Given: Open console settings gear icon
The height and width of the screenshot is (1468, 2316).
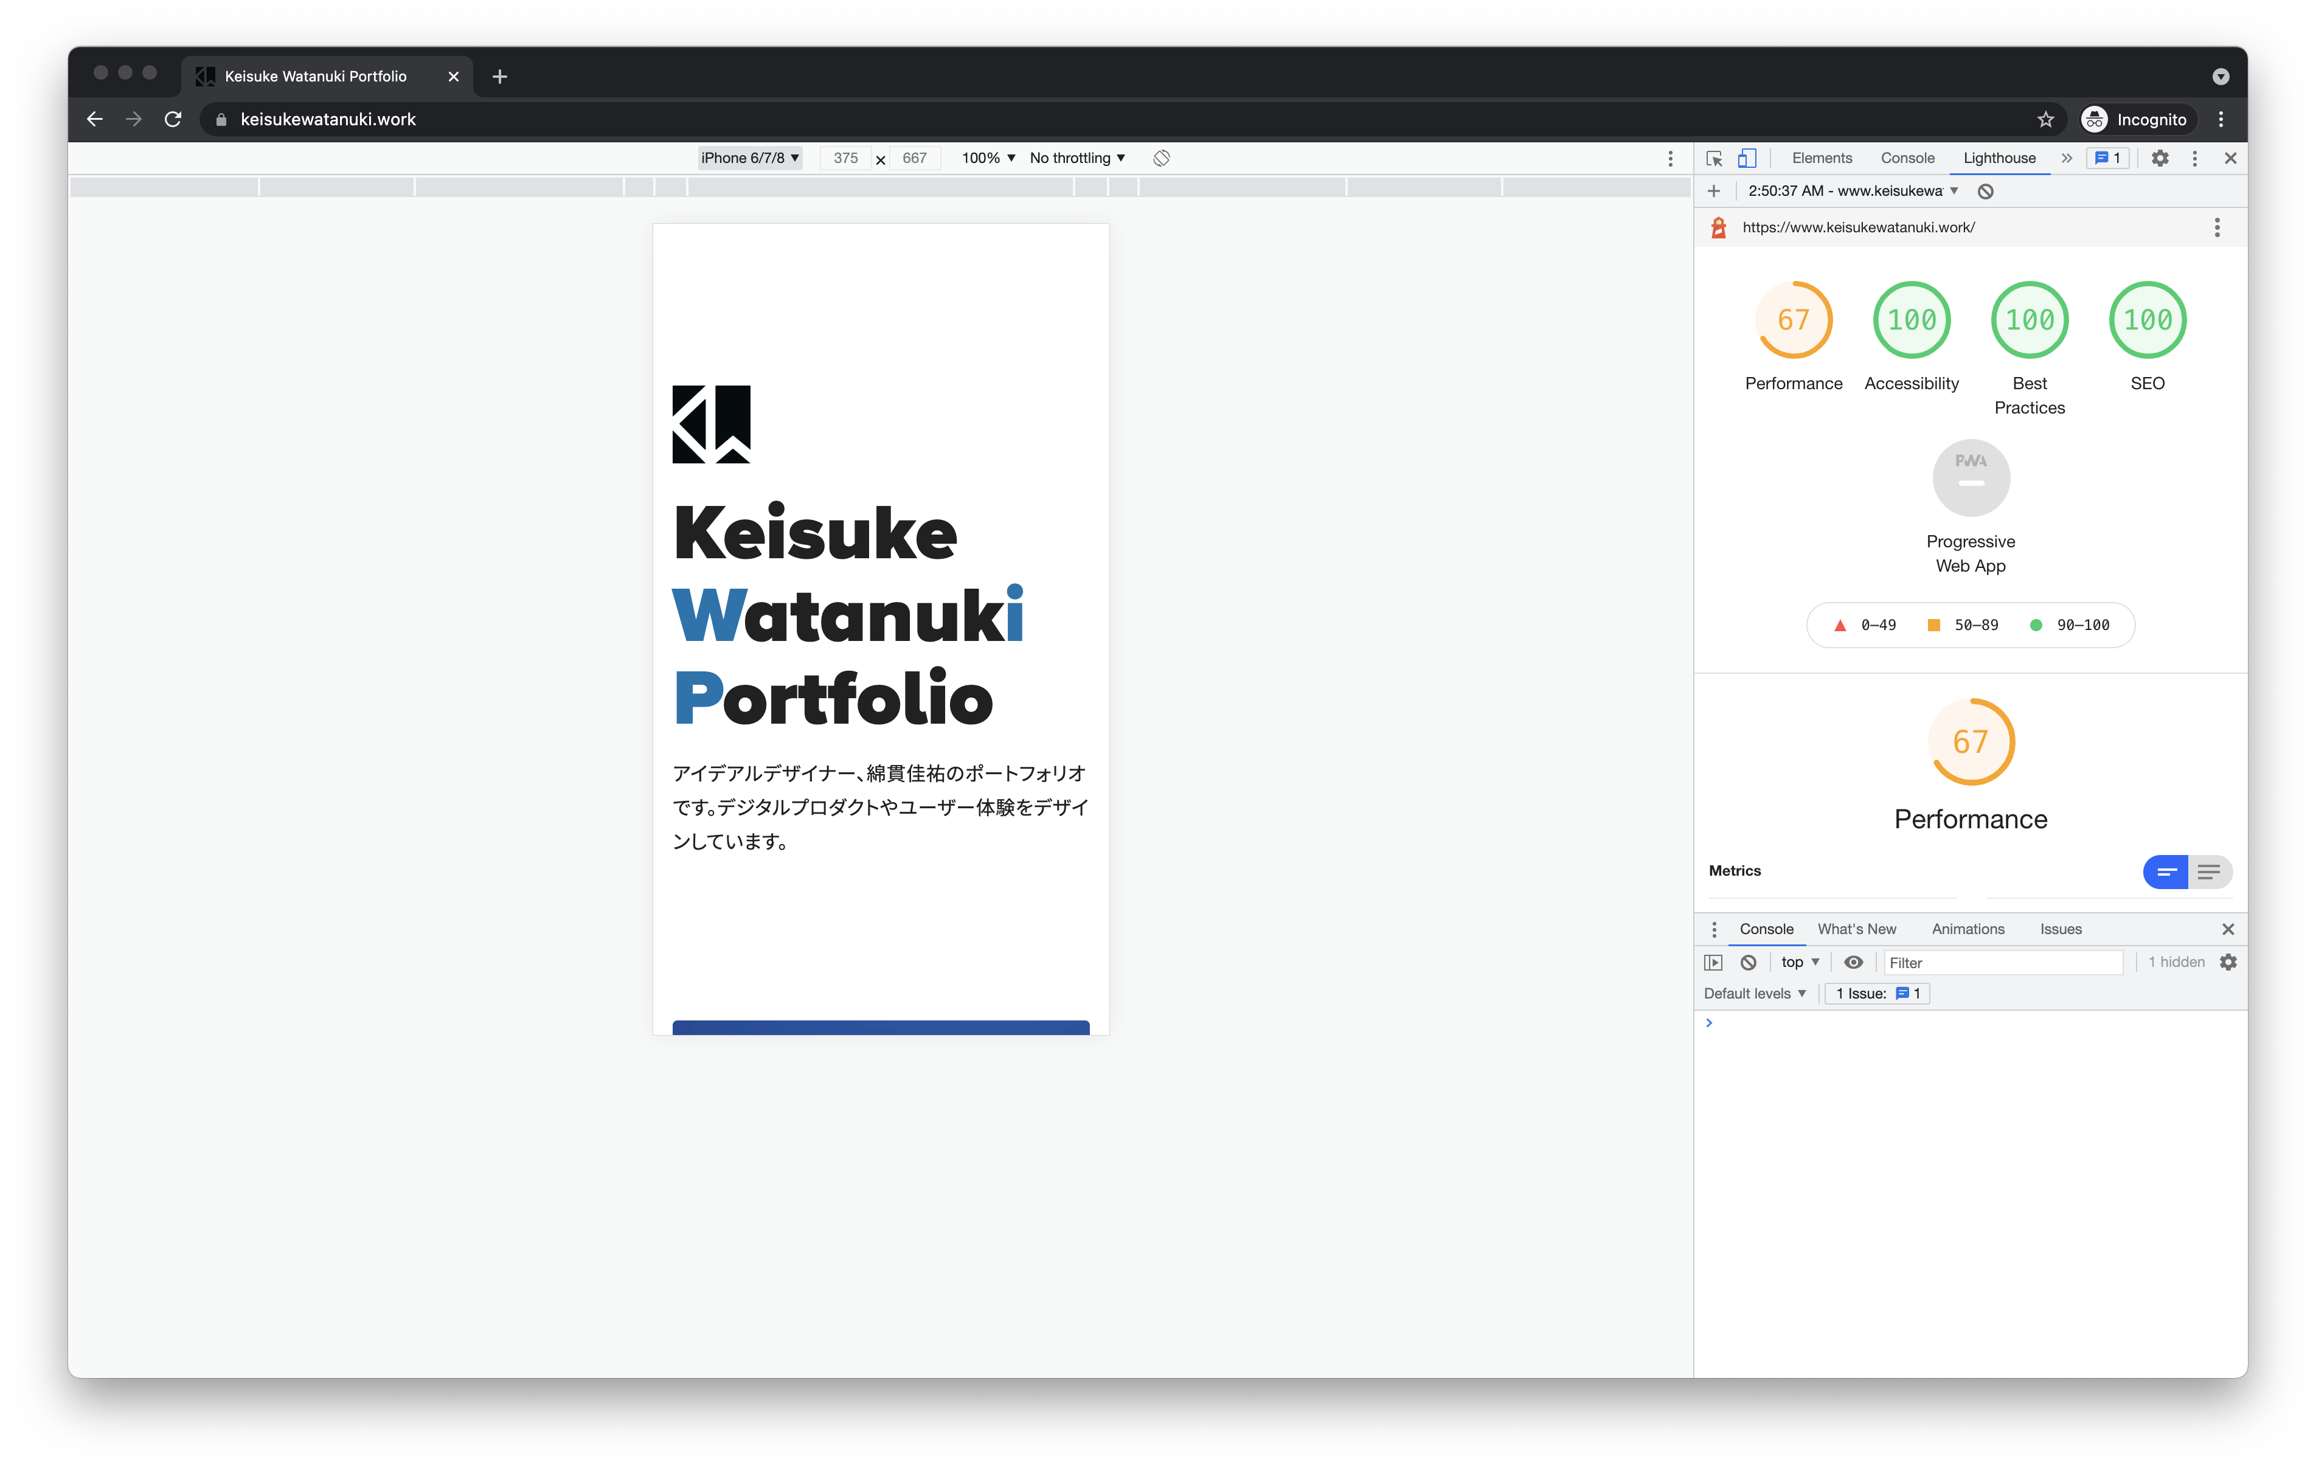Looking at the screenshot, I should (2228, 962).
